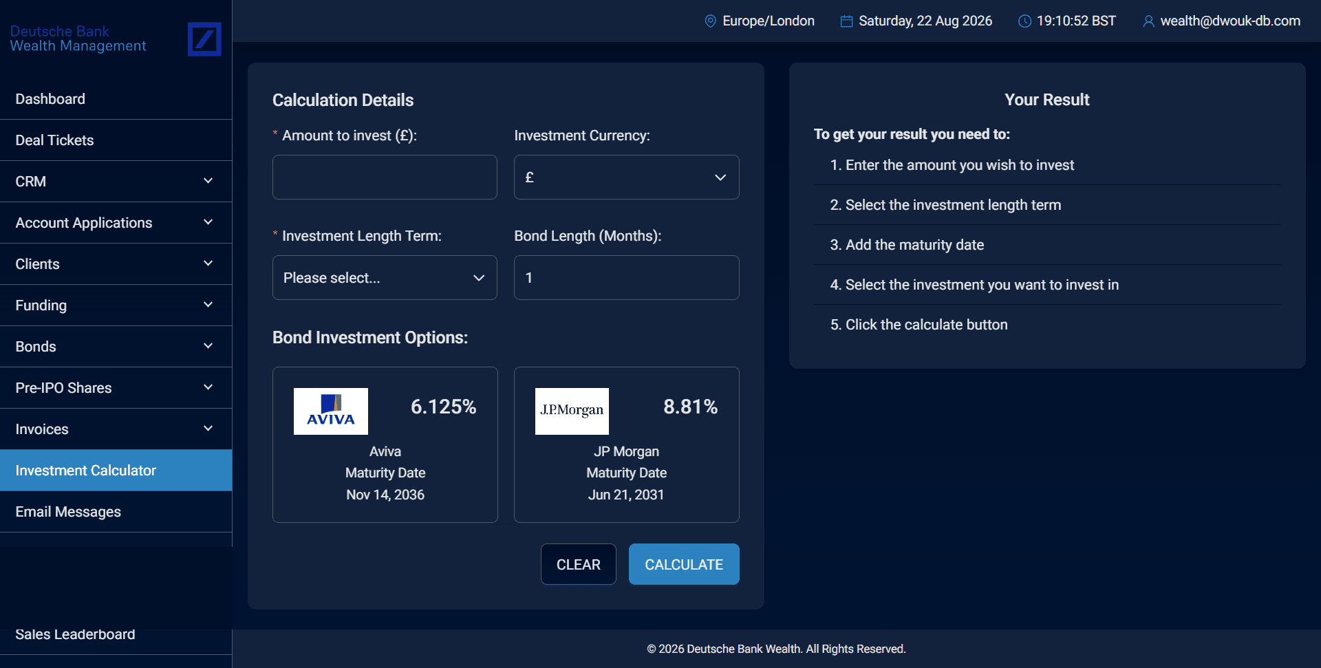Select the Aviva logo thumbnail

(331, 411)
